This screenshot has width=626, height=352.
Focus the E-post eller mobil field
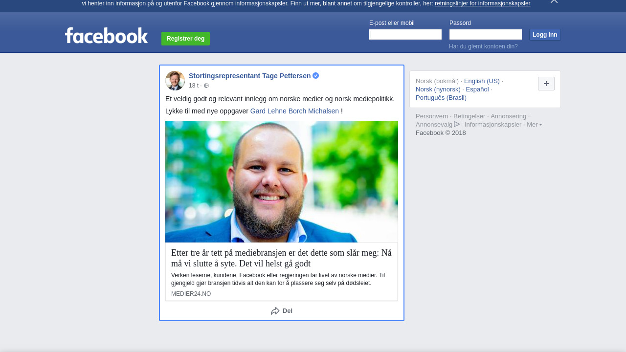tap(405, 34)
